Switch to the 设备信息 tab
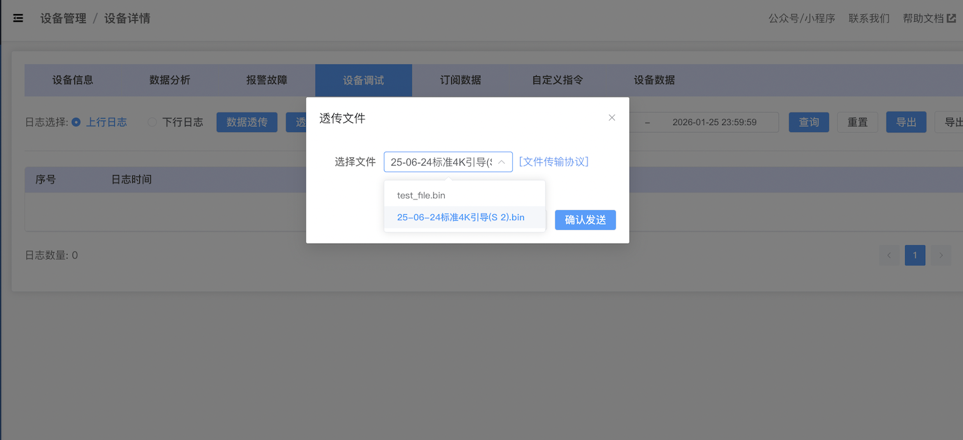963x440 pixels. pyautogui.click(x=73, y=80)
